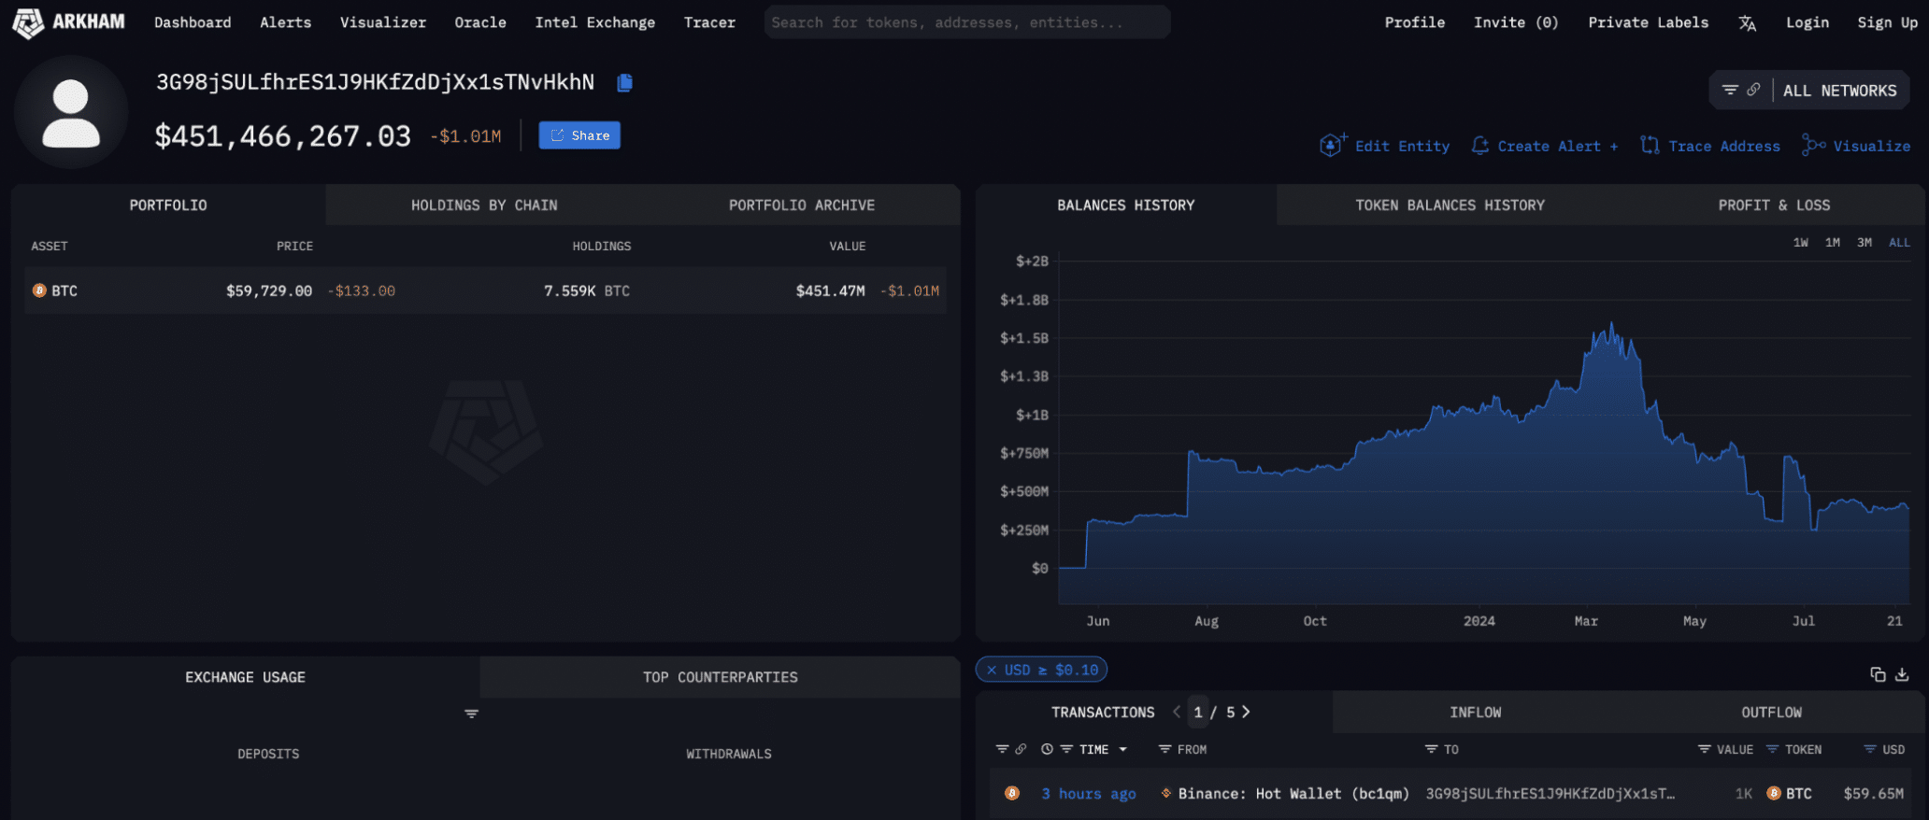Open the Profit & Loss tab
Image resolution: width=1929 pixels, height=820 pixels.
(1773, 205)
